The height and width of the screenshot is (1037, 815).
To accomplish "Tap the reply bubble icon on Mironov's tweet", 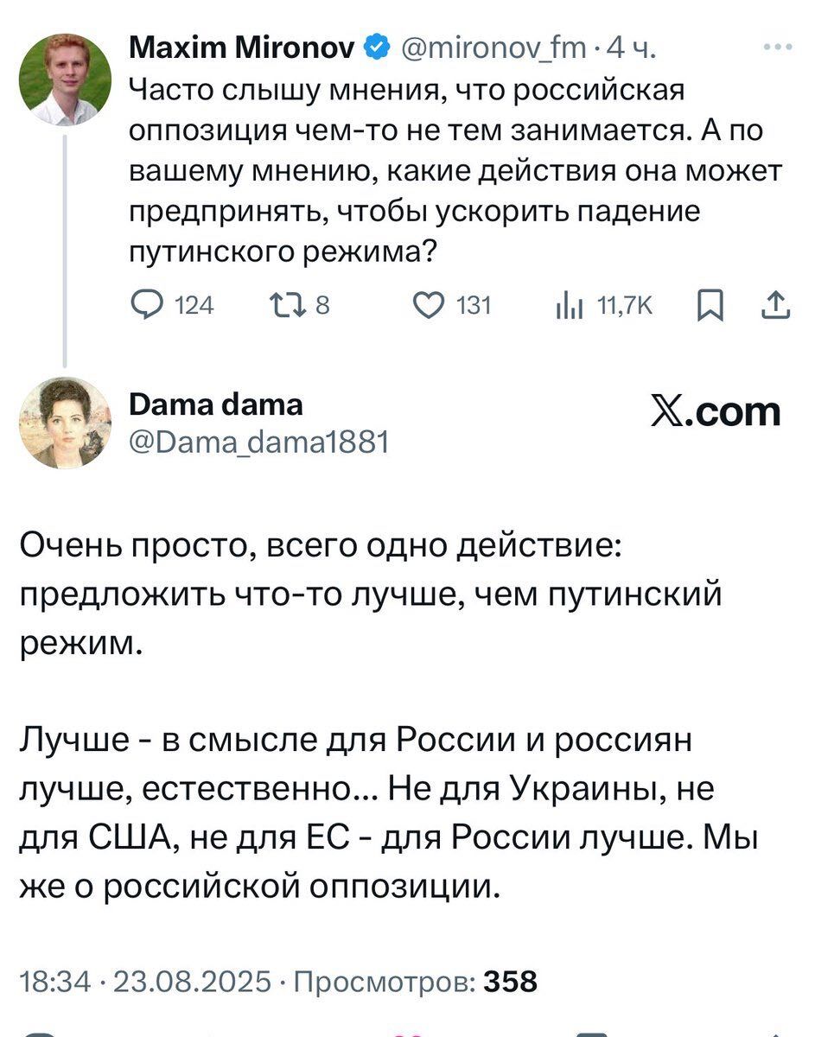I will point(144,304).
